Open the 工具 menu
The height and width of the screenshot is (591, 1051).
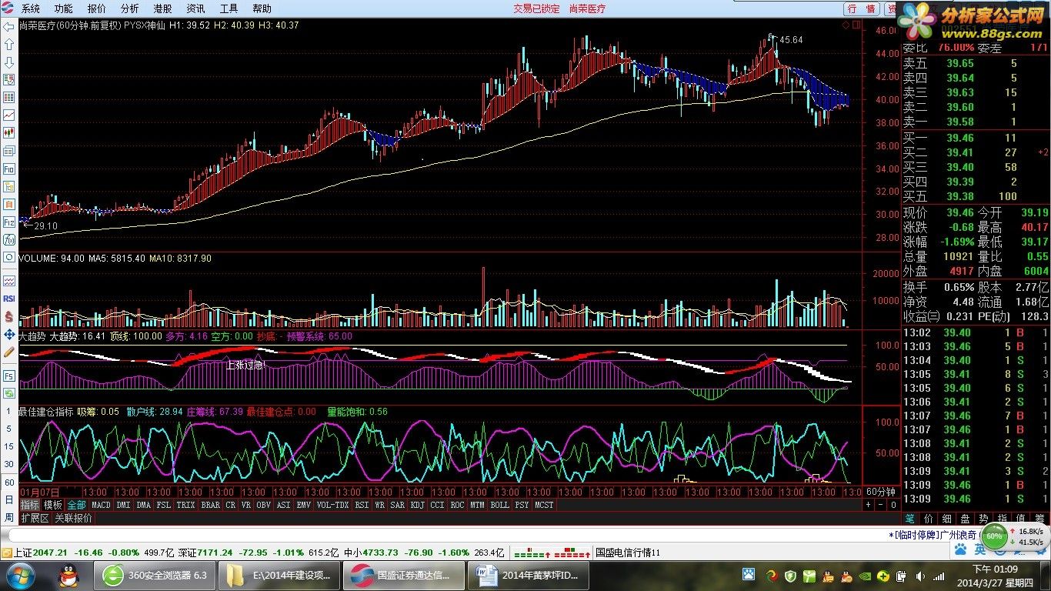coord(229,8)
